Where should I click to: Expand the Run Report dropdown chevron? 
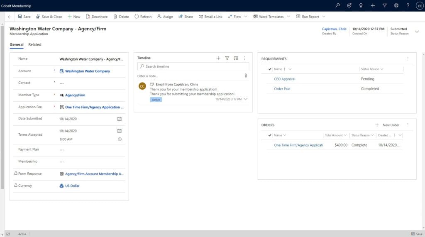click(324, 17)
